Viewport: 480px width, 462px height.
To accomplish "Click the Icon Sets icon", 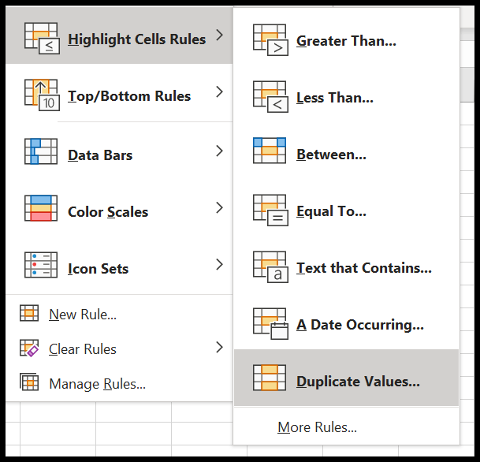I will [x=41, y=265].
